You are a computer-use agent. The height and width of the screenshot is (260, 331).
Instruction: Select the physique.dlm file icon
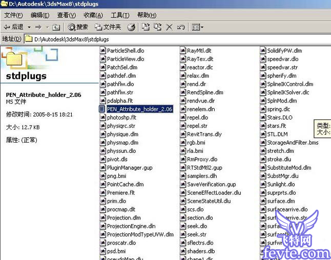tap(102, 134)
